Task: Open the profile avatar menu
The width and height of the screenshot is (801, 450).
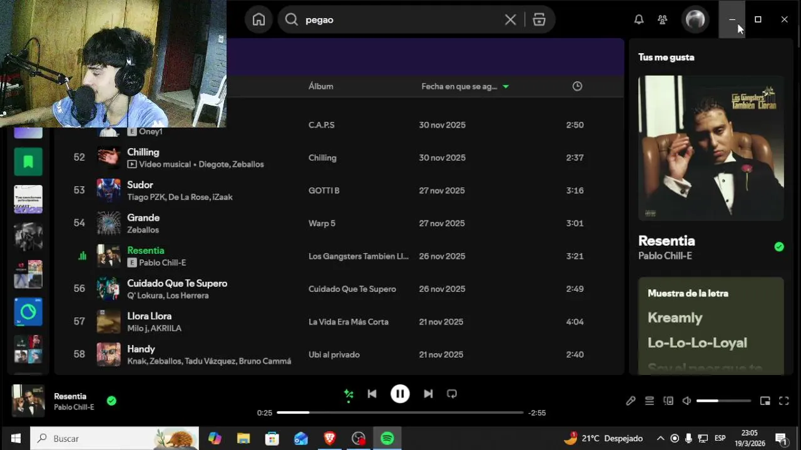Action: pyautogui.click(x=695, y=19)
